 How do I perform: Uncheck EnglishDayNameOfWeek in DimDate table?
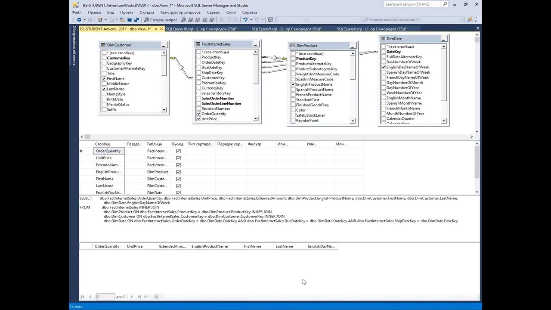[384, 67]
